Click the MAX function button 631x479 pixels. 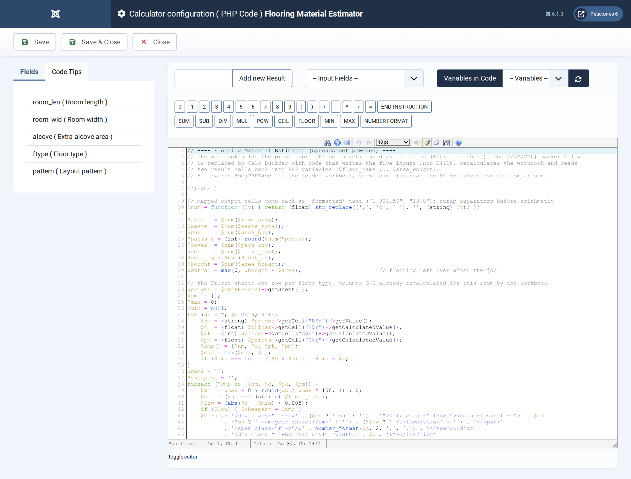pos(349,121)
